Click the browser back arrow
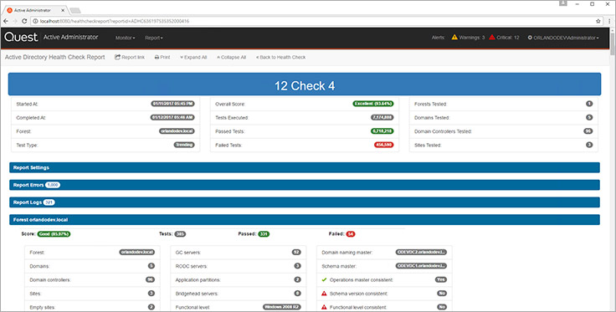 [x=6, y=21]
